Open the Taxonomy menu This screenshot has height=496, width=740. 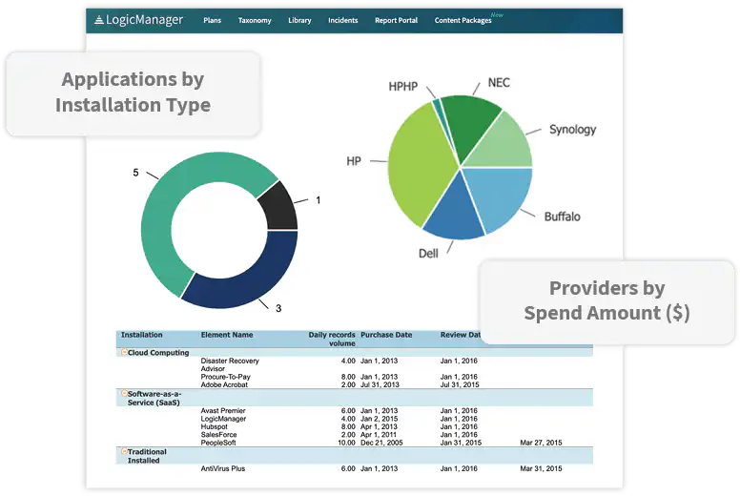pos(255,20)
